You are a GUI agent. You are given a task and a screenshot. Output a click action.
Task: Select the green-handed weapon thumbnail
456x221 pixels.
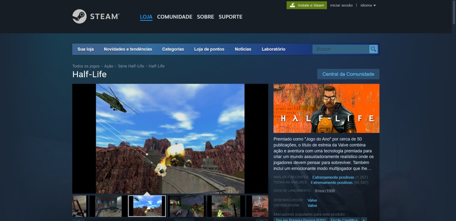tap(187, 206)
